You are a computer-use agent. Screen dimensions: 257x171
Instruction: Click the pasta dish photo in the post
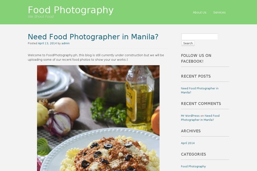click(98, 118)
